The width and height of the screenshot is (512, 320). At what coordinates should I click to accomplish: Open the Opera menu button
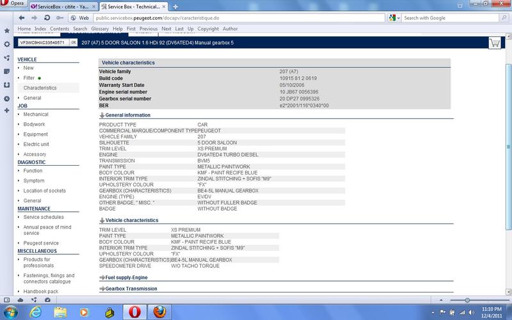click(13, 3)
